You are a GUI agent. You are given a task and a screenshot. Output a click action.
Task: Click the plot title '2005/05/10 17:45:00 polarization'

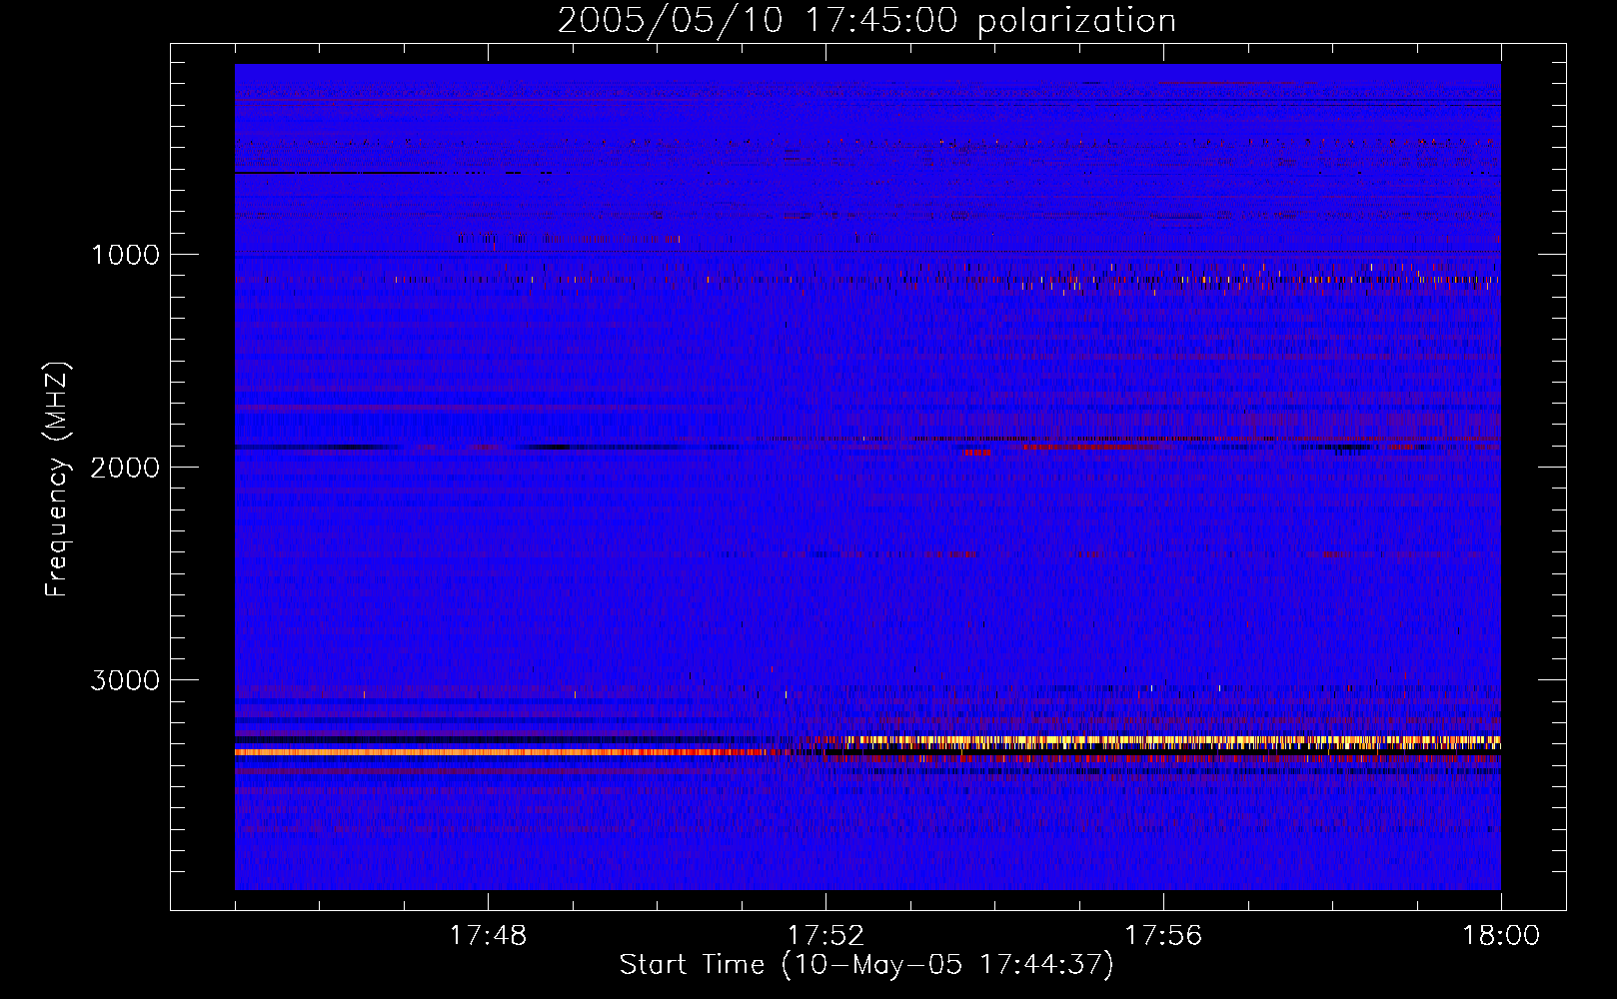pos(866,21)
